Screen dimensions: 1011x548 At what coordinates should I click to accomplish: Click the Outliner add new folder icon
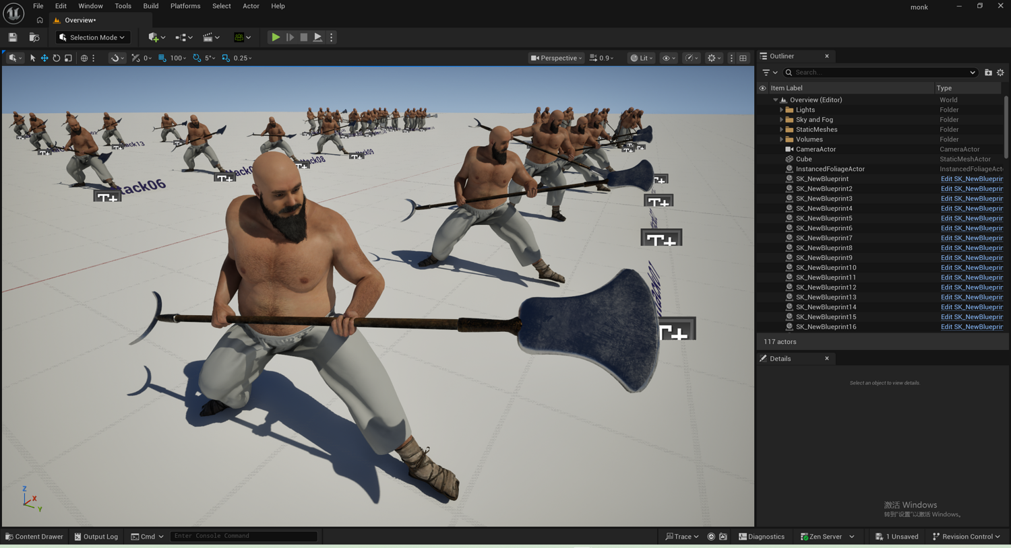pos(988,73)
